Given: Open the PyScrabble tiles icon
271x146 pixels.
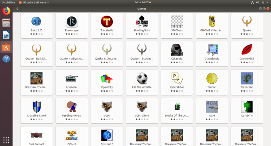Looking at the screenshot, I should [x=177, y=78].
